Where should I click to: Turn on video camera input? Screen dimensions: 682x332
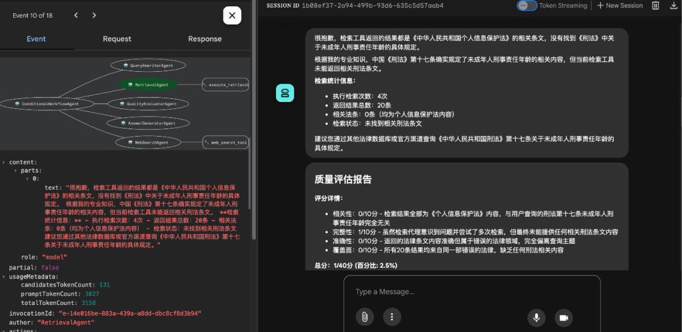tap(564, 318)
